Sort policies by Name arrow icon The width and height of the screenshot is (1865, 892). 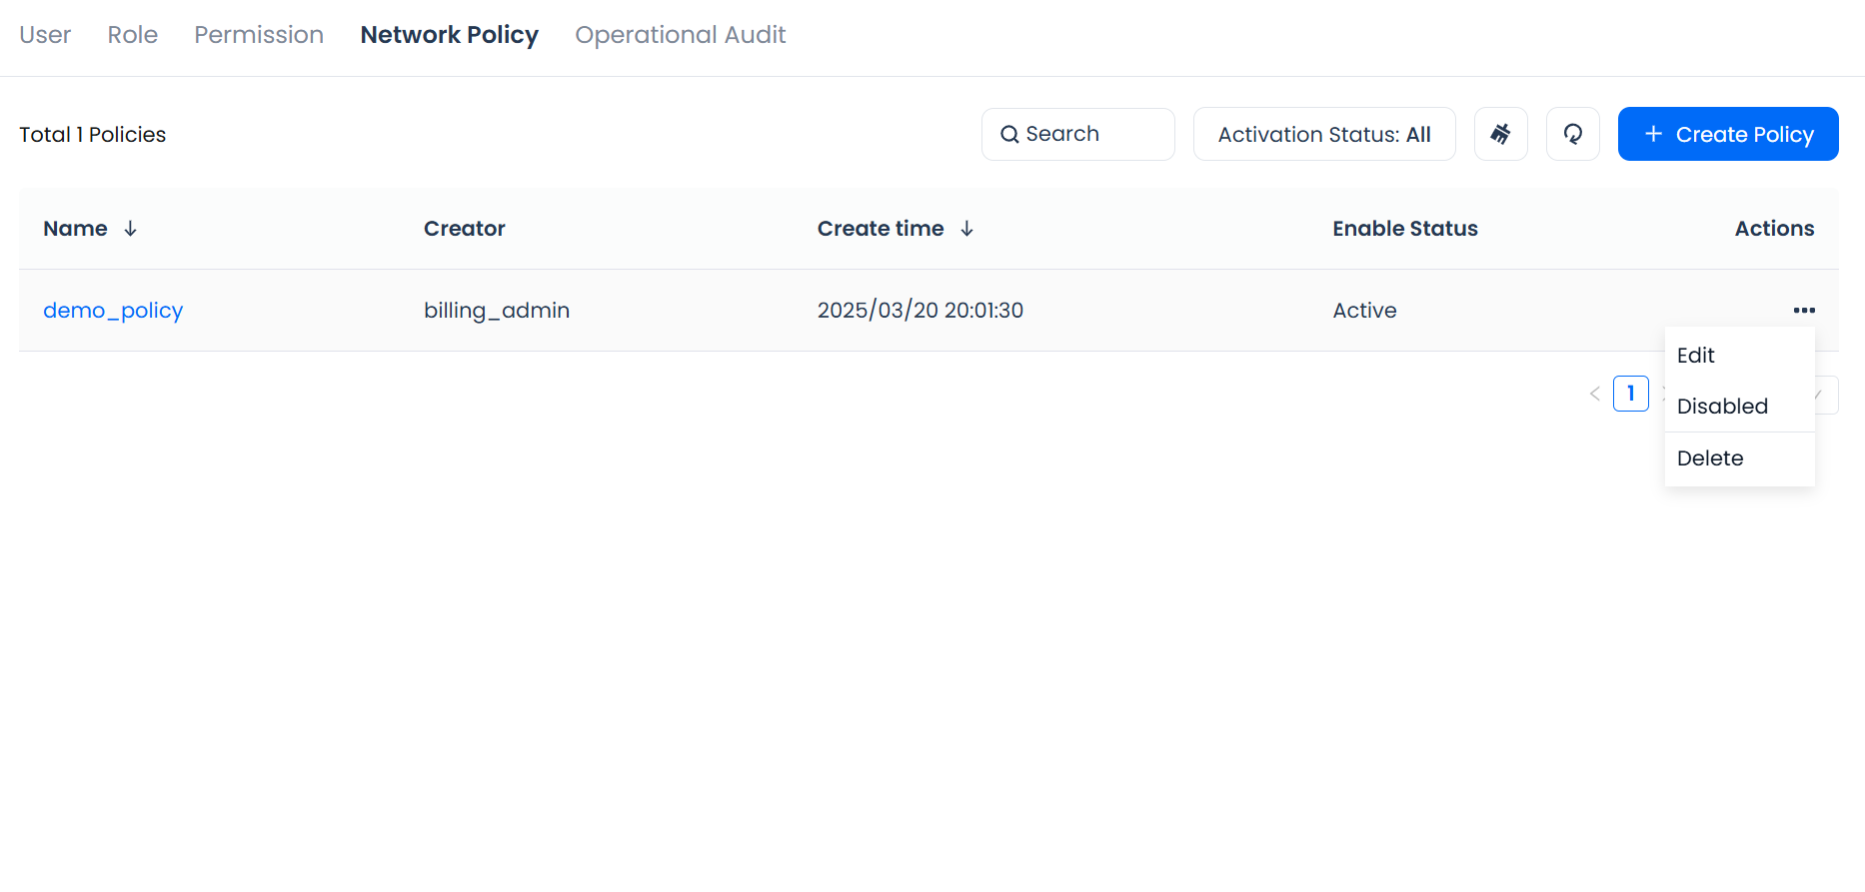pos(130,229)
